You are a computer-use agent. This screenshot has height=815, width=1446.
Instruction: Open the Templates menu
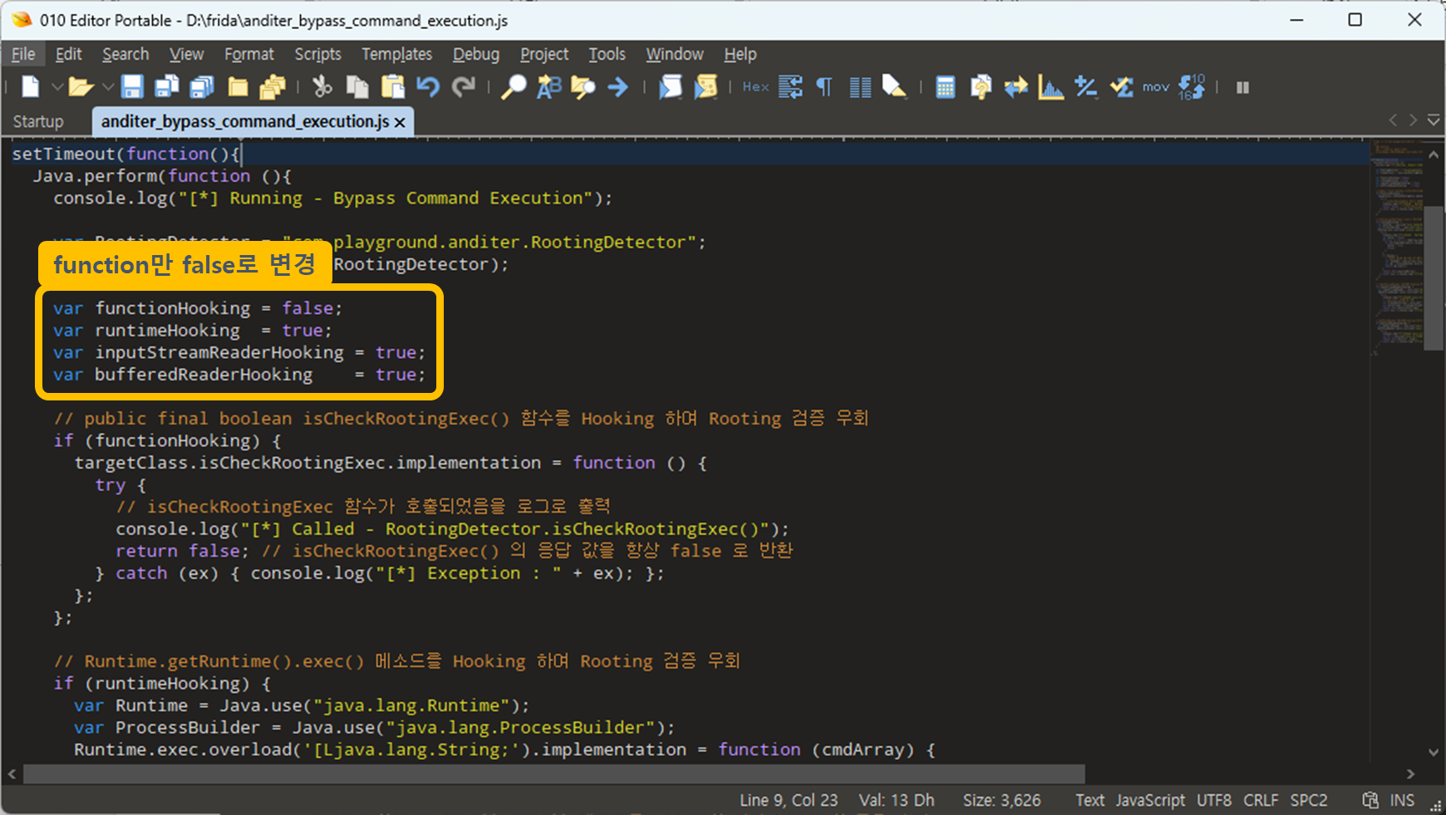(x=396, y=54)
